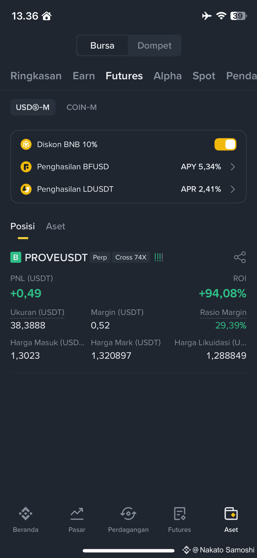Expand Penghasilan LDUSDT APR chevron
257x558 pixels.
(x=233, y=189)
